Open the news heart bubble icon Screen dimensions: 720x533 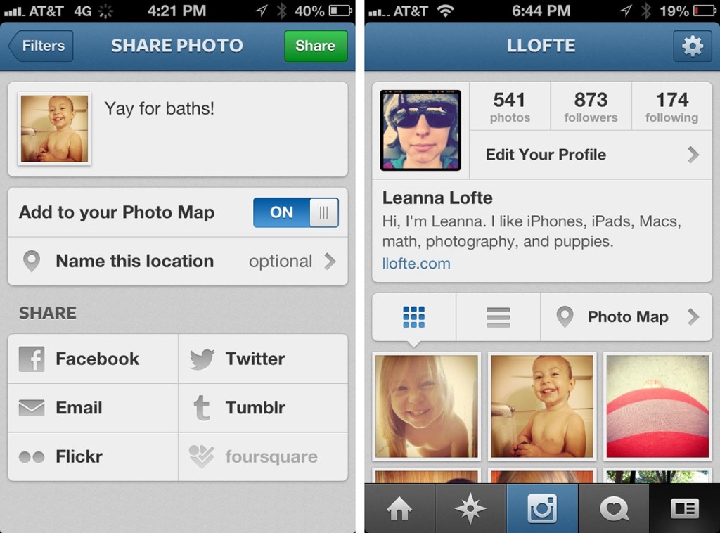(613, 508)
